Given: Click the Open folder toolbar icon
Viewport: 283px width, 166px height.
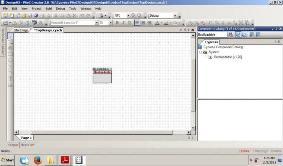Looking at the screenshot, I should tap(24, 16).
